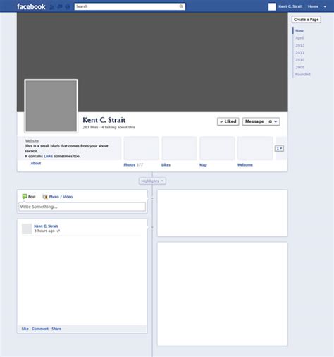Jump to 2012 in the timeline

click(x=300, y=45)
